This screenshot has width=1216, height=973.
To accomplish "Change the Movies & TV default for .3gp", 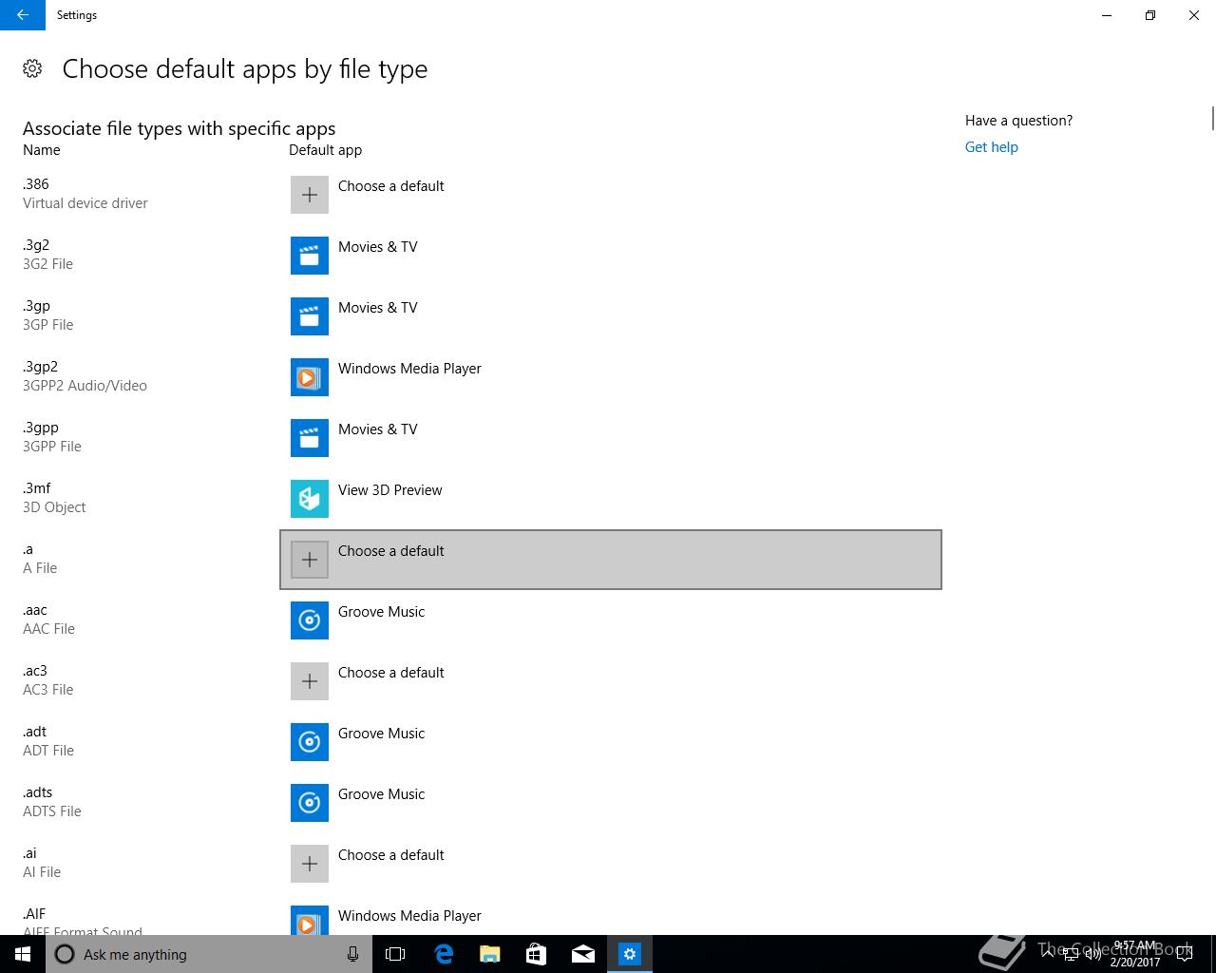I will point(611,316).
